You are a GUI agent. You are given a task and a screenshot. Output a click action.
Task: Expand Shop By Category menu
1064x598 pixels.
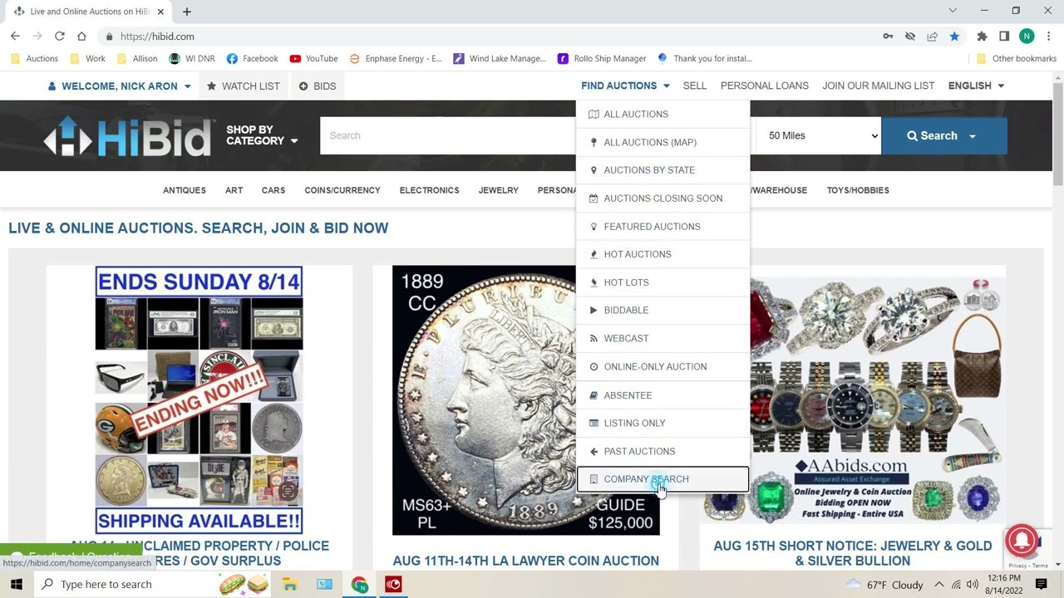pyautogui.click(x=262, y=135)
